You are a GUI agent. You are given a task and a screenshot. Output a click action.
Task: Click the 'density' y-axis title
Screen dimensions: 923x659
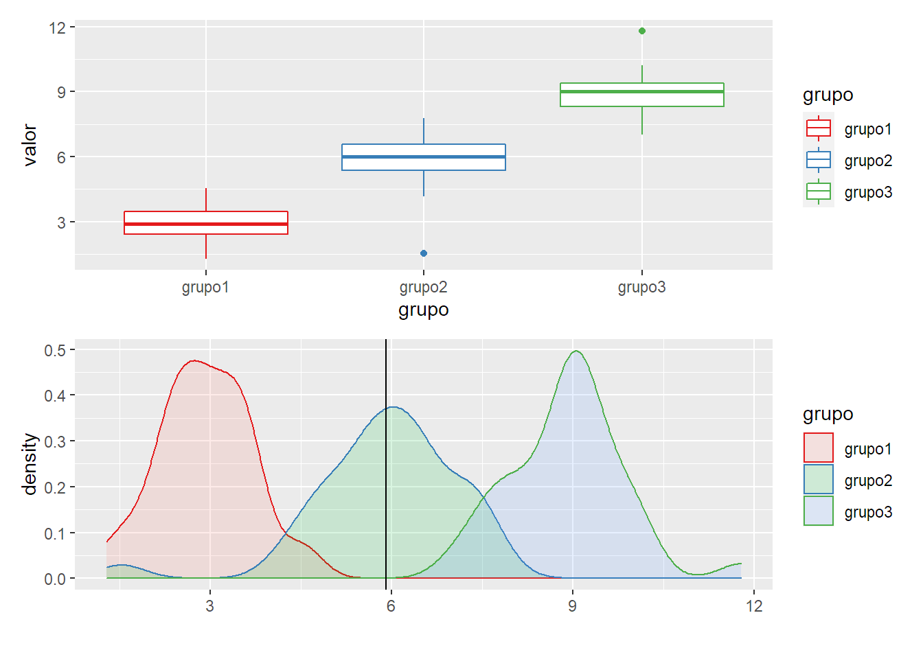tap(29, 464)
